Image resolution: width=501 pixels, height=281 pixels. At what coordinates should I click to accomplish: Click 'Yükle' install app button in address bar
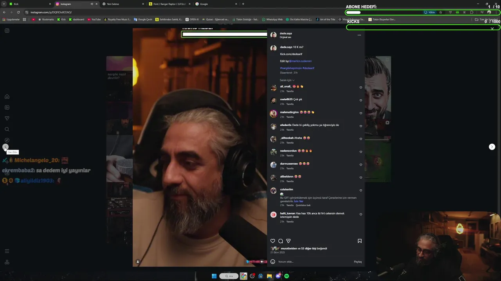coord(430,12)
